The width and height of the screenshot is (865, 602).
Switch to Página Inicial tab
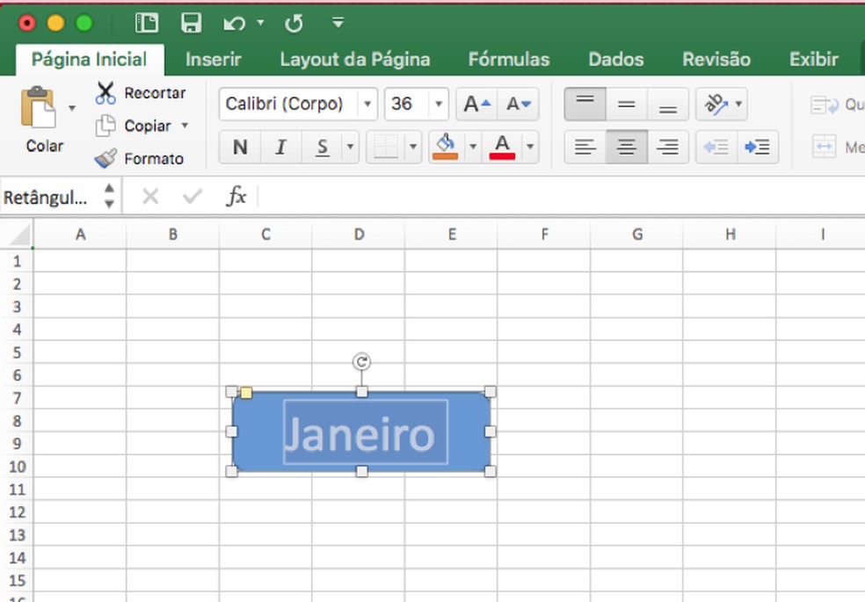click(x=90, y=60)
